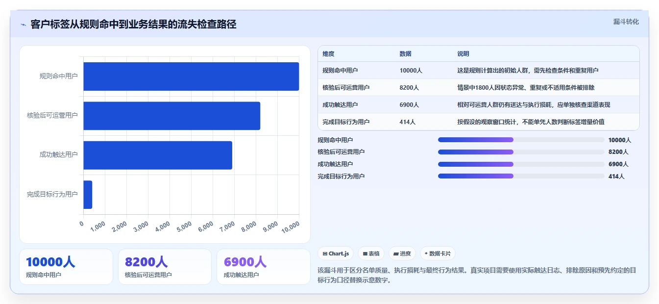
Task: Click the icon in the 进度 chip
Action: tap(396, 253)
